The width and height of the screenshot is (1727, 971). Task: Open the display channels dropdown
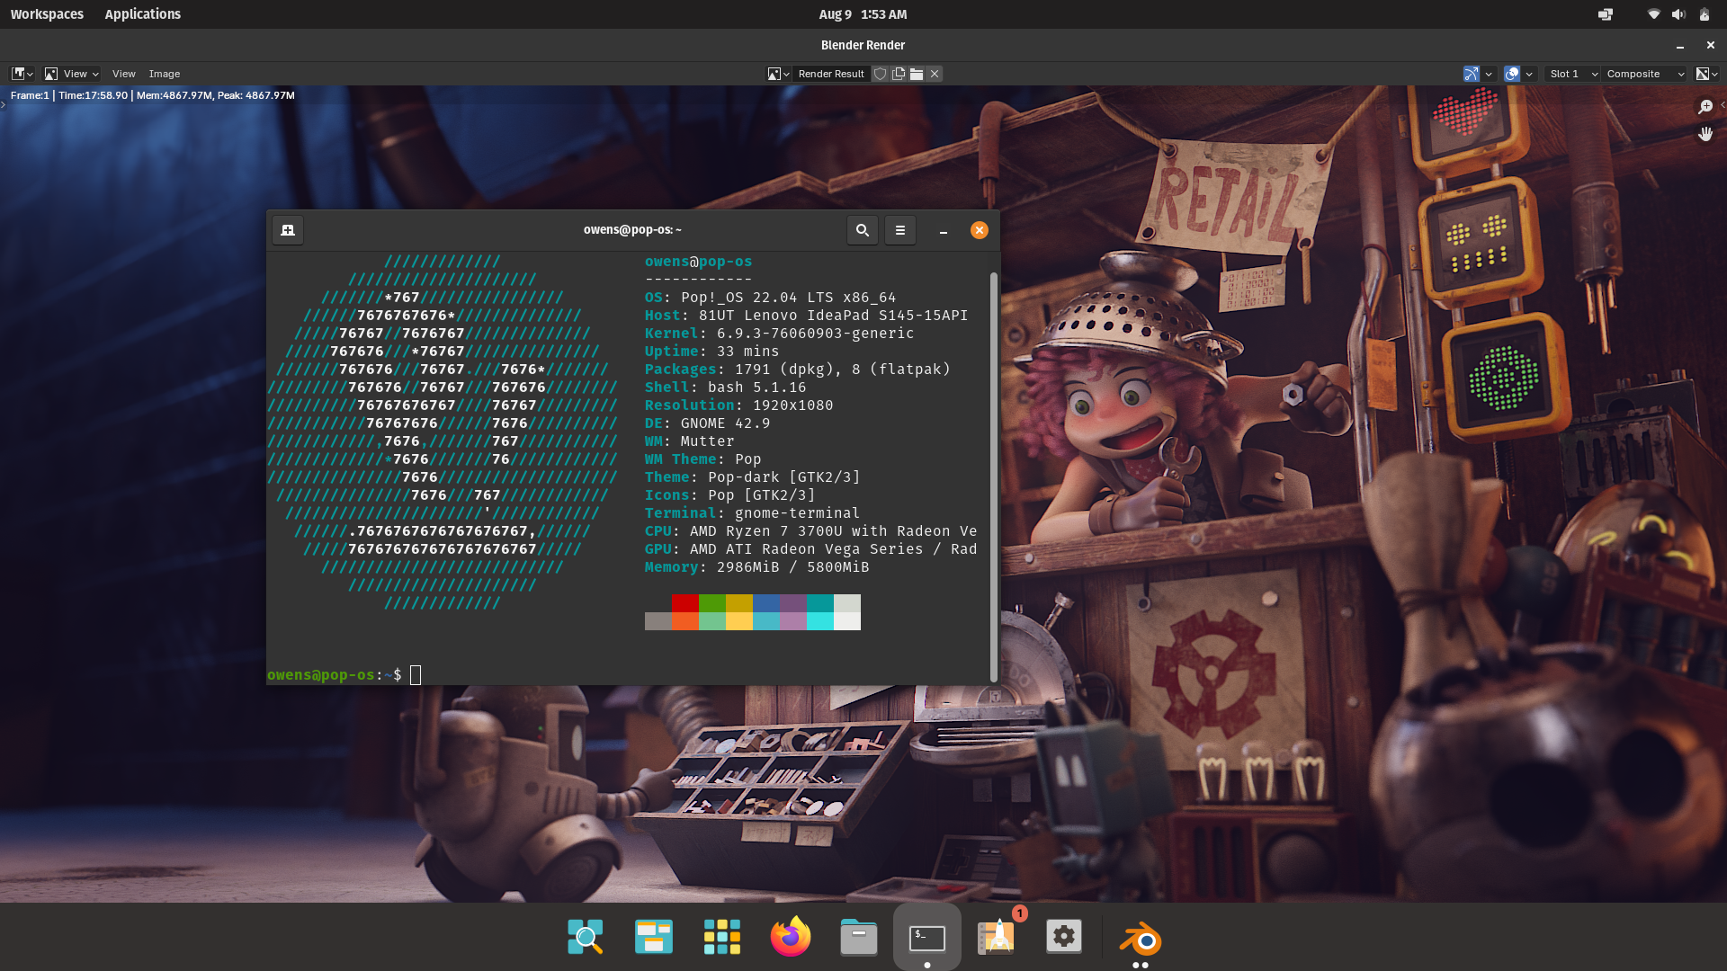(x=1706, y=74)
